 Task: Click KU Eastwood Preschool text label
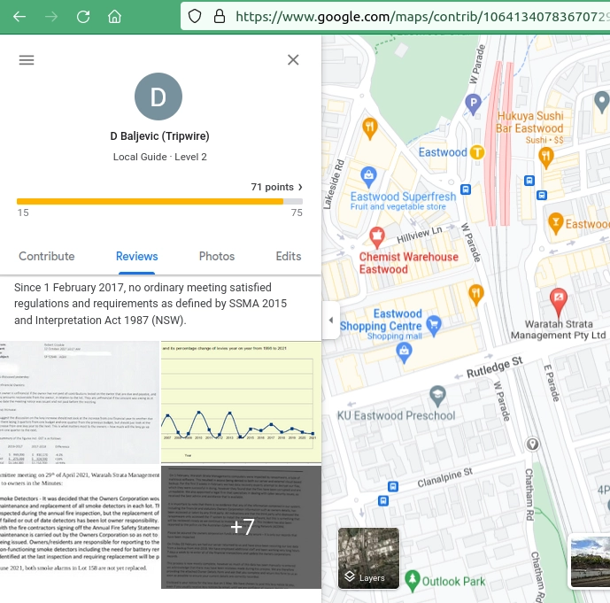[396, 415]
